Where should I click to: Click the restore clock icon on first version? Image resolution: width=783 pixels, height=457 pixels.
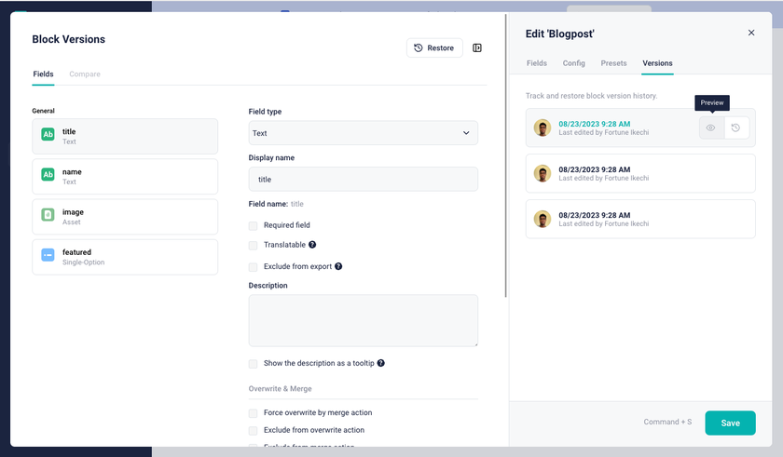(735, 128)
